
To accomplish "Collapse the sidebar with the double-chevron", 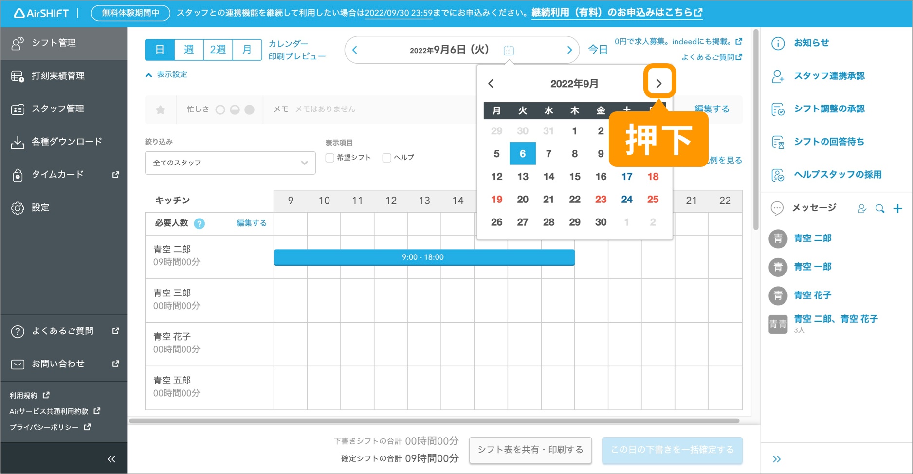I will click(111, 458).
